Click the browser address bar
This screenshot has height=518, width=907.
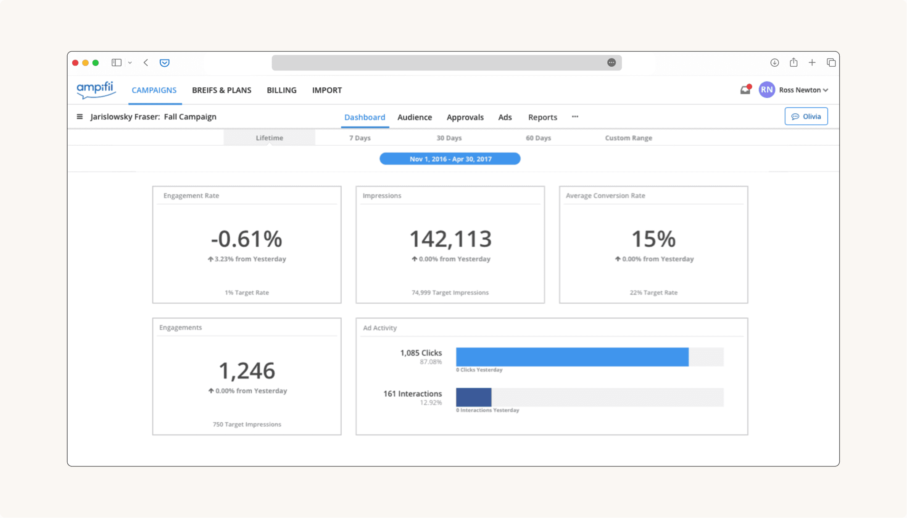[x=446, y=62]
